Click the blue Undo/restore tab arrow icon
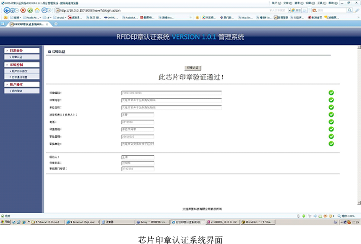 point(44,10)
